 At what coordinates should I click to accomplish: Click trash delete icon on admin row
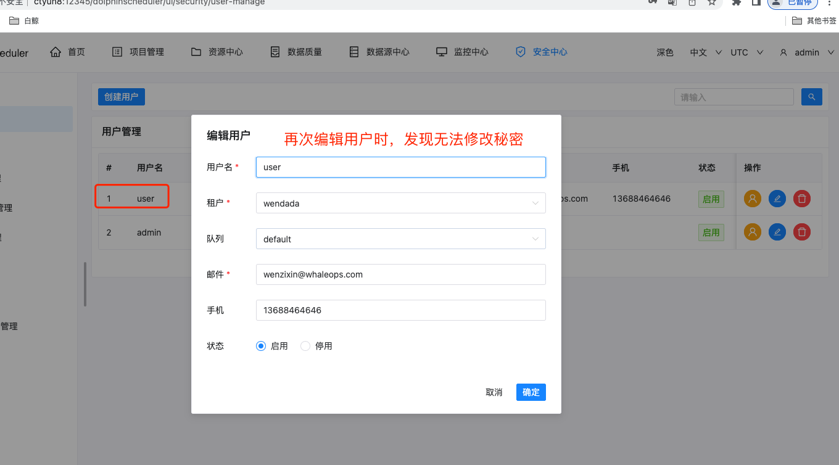tap(801, 232)
